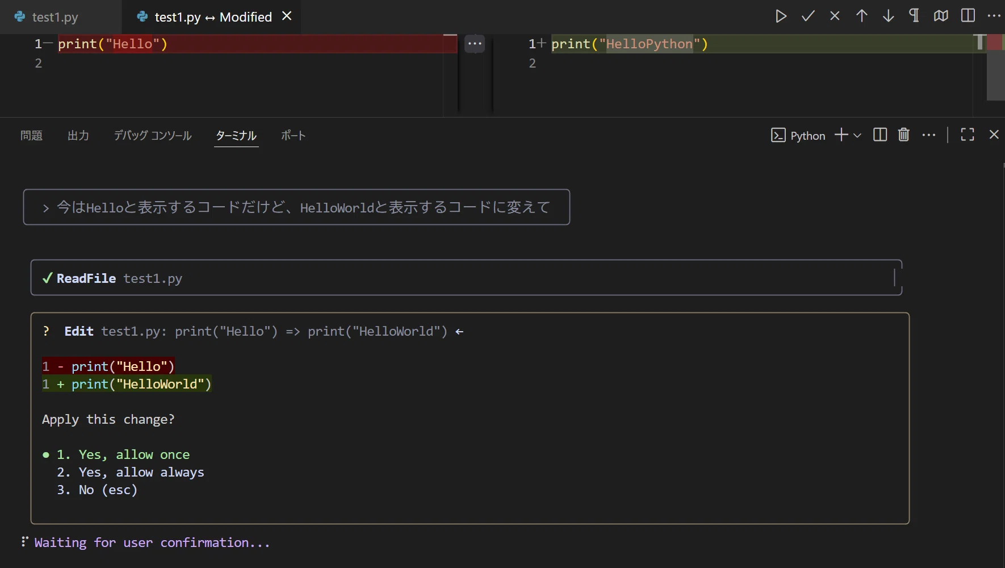Open the 問題 panel tab
Image resolution: width=1005 pixels, height=568 pixels.
tap(31, 135)
